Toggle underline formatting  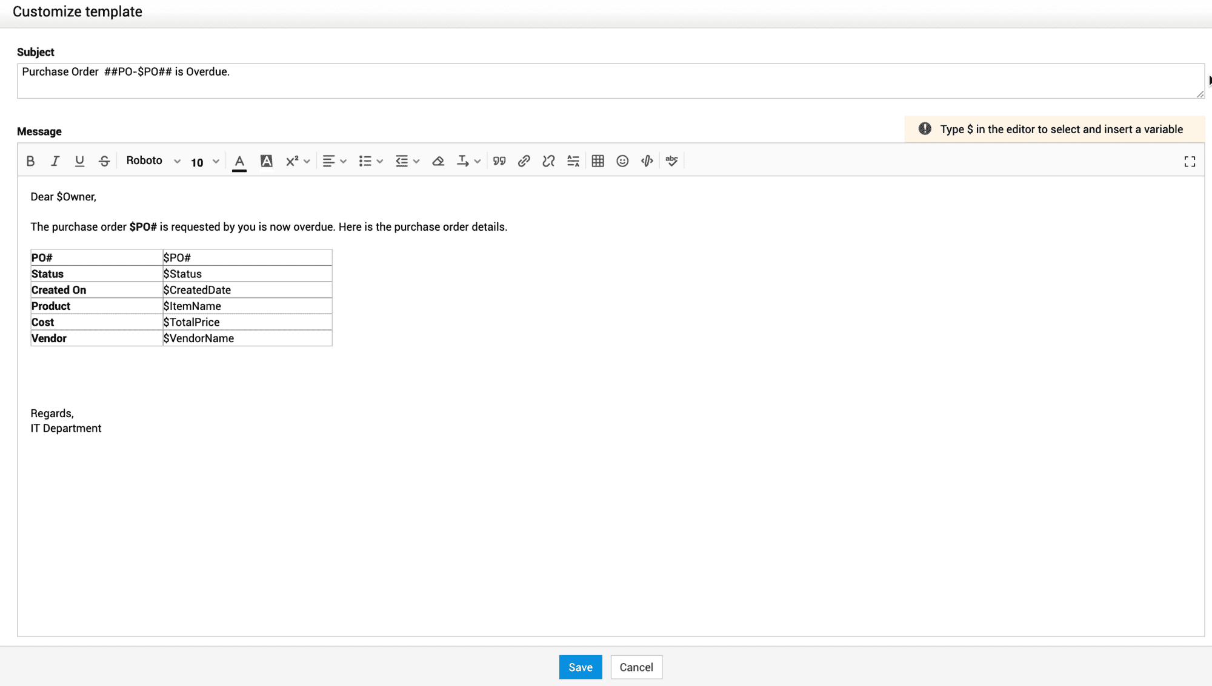coord(79,161)
